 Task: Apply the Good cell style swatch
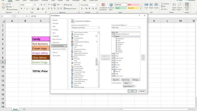[121, 8]
